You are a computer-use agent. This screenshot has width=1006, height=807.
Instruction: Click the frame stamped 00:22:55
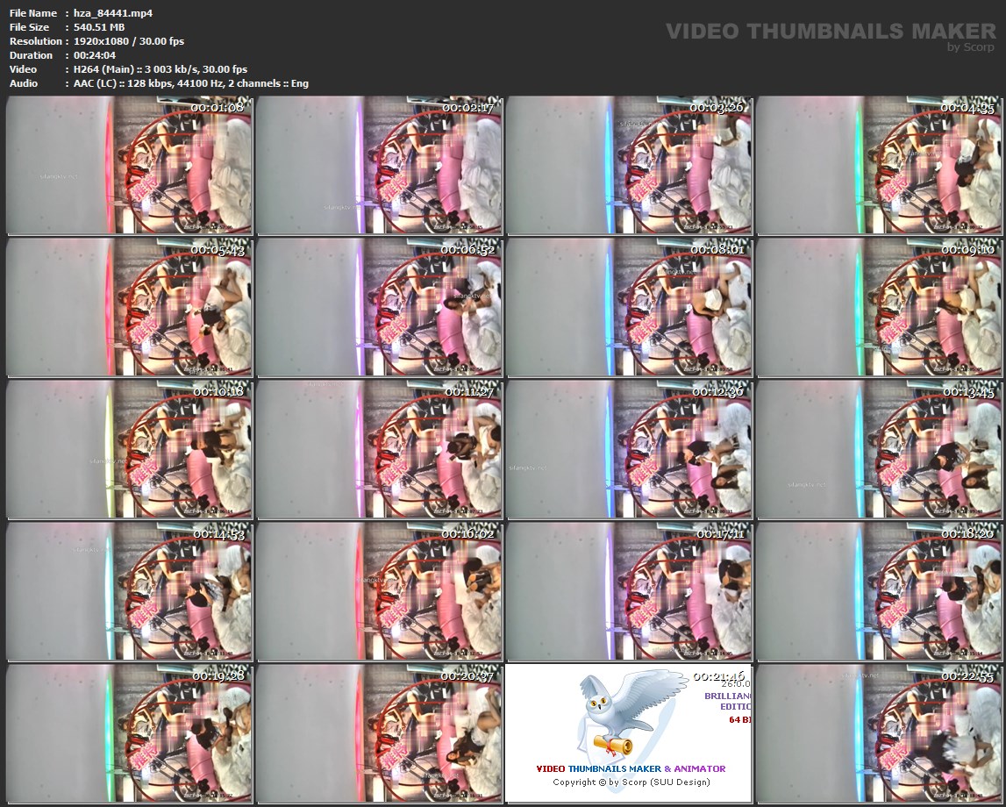(x=880, y=733)
